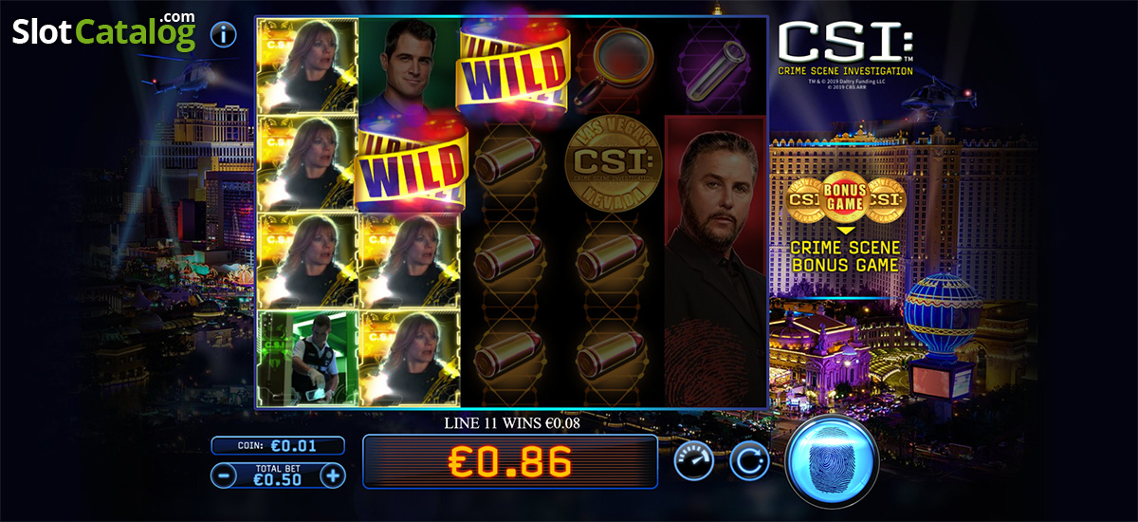Click the purple test tube symbol
This screenshot has height=522, width=1138.
click(x=718, y=66)
